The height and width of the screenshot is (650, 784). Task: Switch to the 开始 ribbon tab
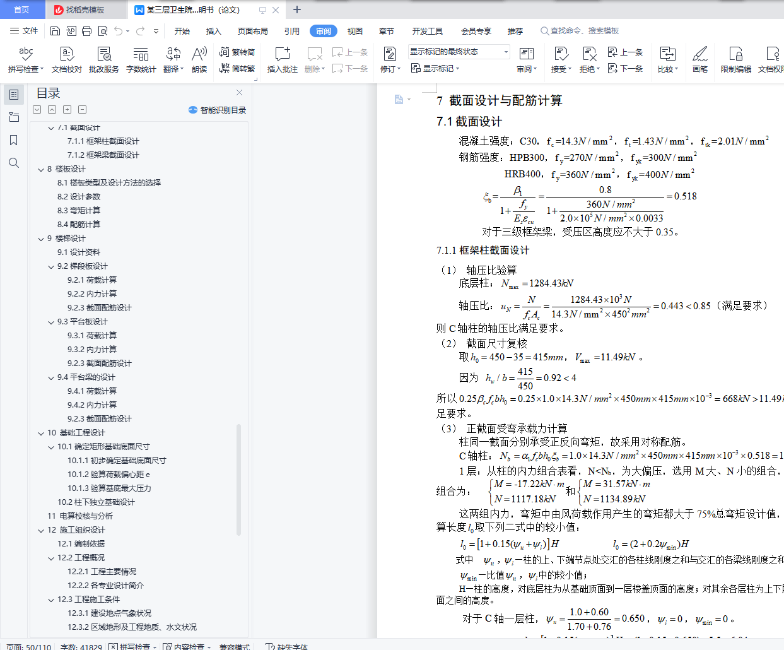pos(182,31)
